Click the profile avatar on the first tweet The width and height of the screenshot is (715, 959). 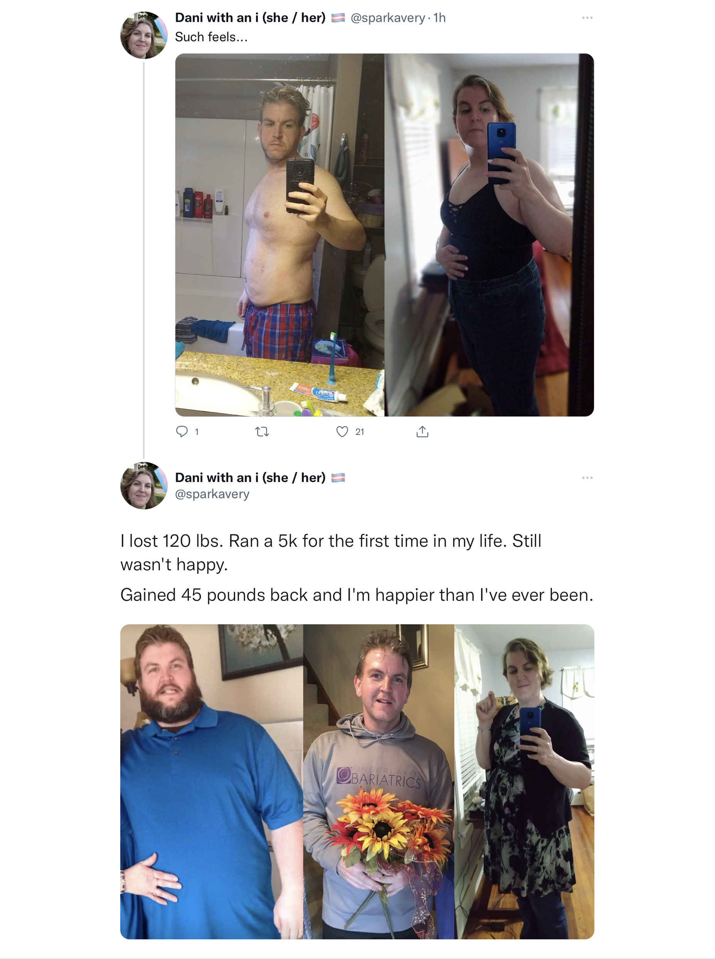coord(144,35)
